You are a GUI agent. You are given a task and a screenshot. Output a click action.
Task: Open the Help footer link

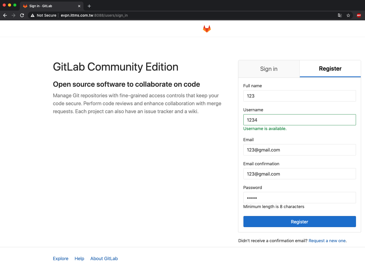(79, 259)
